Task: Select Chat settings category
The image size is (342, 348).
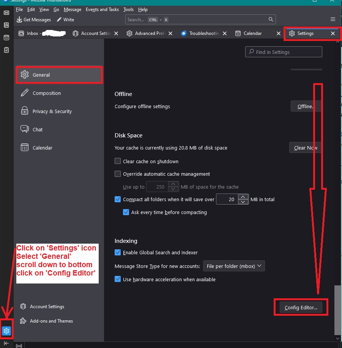Action: point(59,129)
